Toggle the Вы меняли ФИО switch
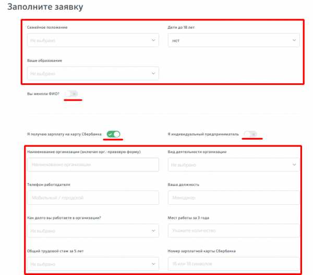Screen dimensions: 313x275 coord(73,94)
